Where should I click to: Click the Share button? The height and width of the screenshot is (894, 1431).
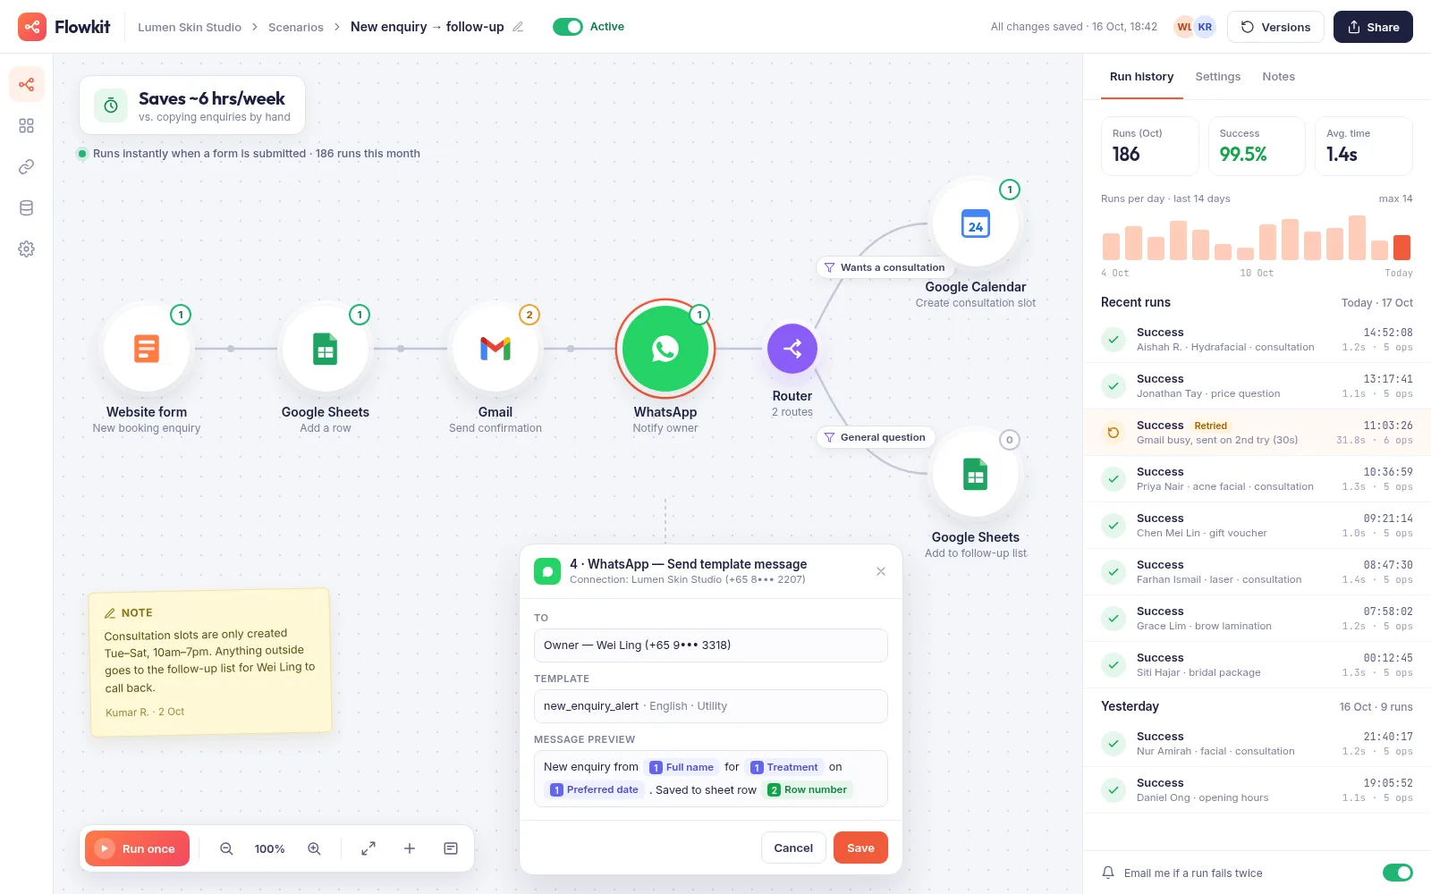point(1373,27)
